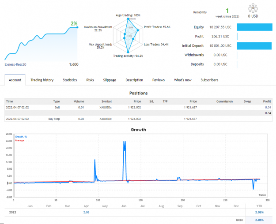Click the Trading activity point on radar

[128, 52]
